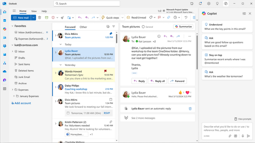Toggle red flag on Wanda Howard's email
Screen dimensions: 255x143
tap(105, 71)
